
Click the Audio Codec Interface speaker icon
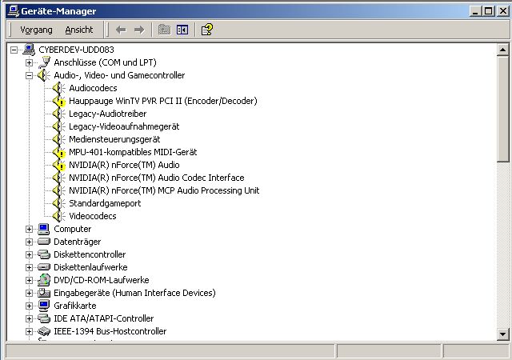[58, 178]
